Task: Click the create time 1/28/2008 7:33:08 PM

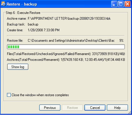Action: click(x=44, y=30)
